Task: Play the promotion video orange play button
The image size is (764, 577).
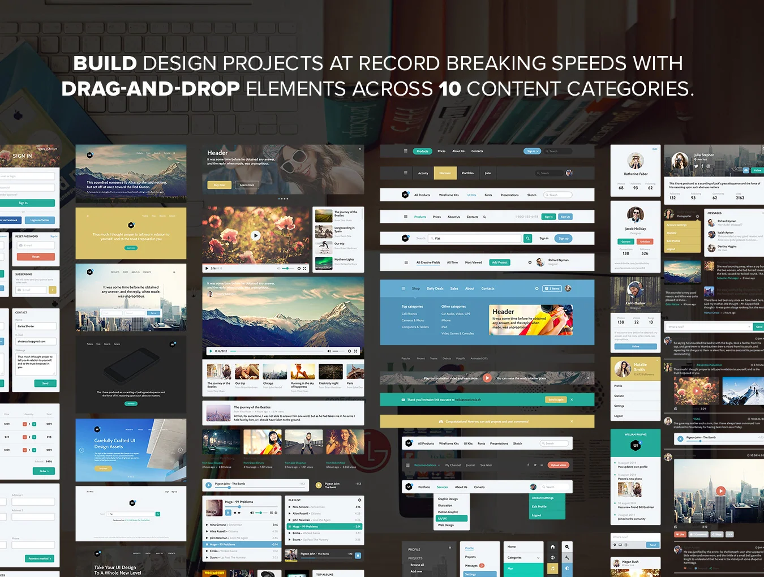Action: [x=487, y=378]
